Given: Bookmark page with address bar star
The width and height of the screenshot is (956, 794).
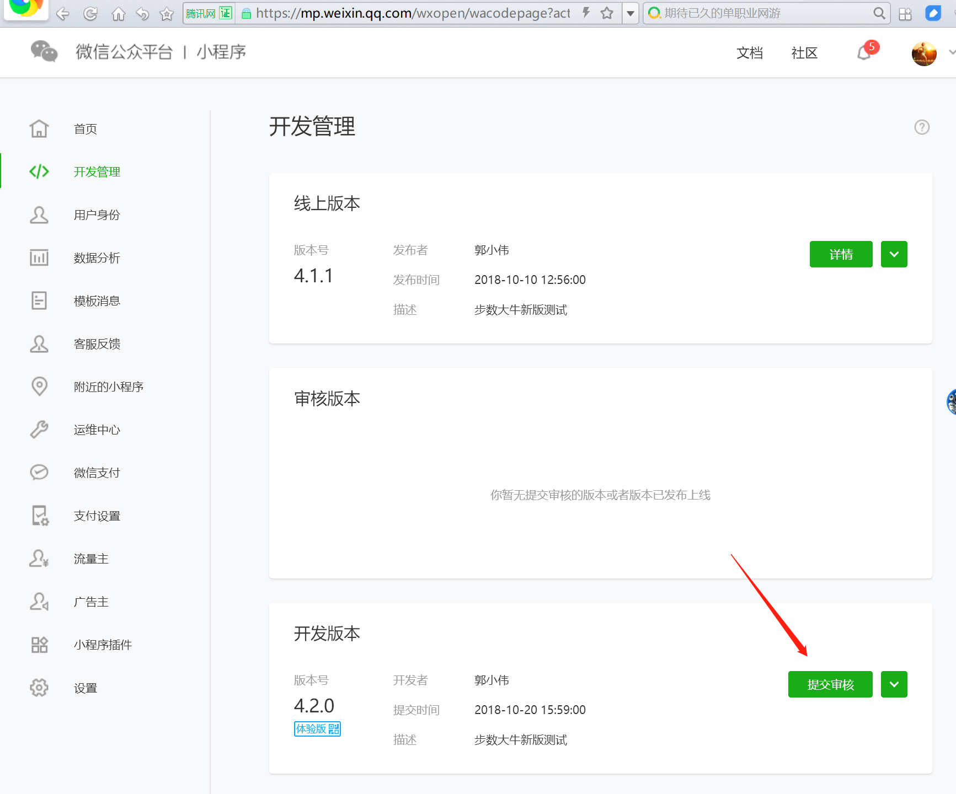Looking at the screenshot, I should (x=607, y=13).
